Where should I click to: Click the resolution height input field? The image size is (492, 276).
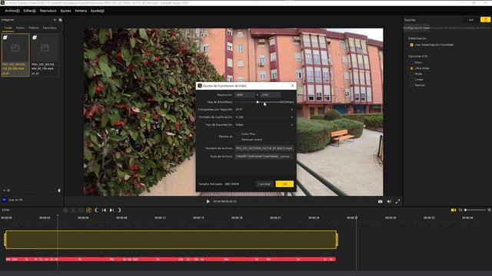271,95
